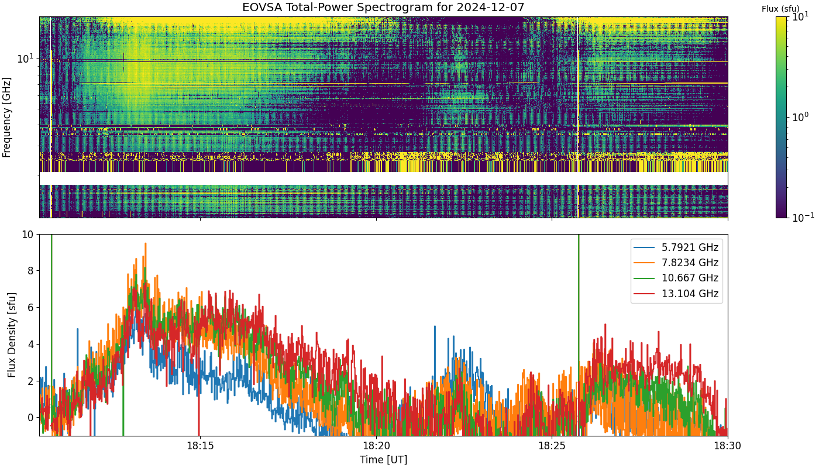Click the '10' tick on the flux density axis
Image resolution: width=819 pixels, height=468 pixels.
(29, 235)
